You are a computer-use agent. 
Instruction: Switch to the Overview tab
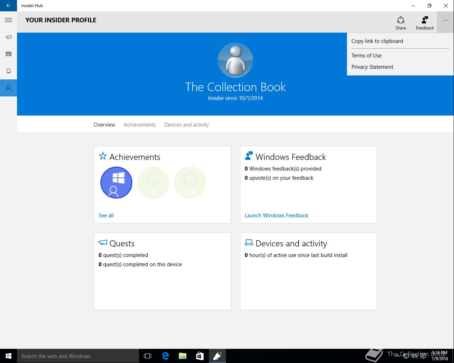[x=104, y=125]
